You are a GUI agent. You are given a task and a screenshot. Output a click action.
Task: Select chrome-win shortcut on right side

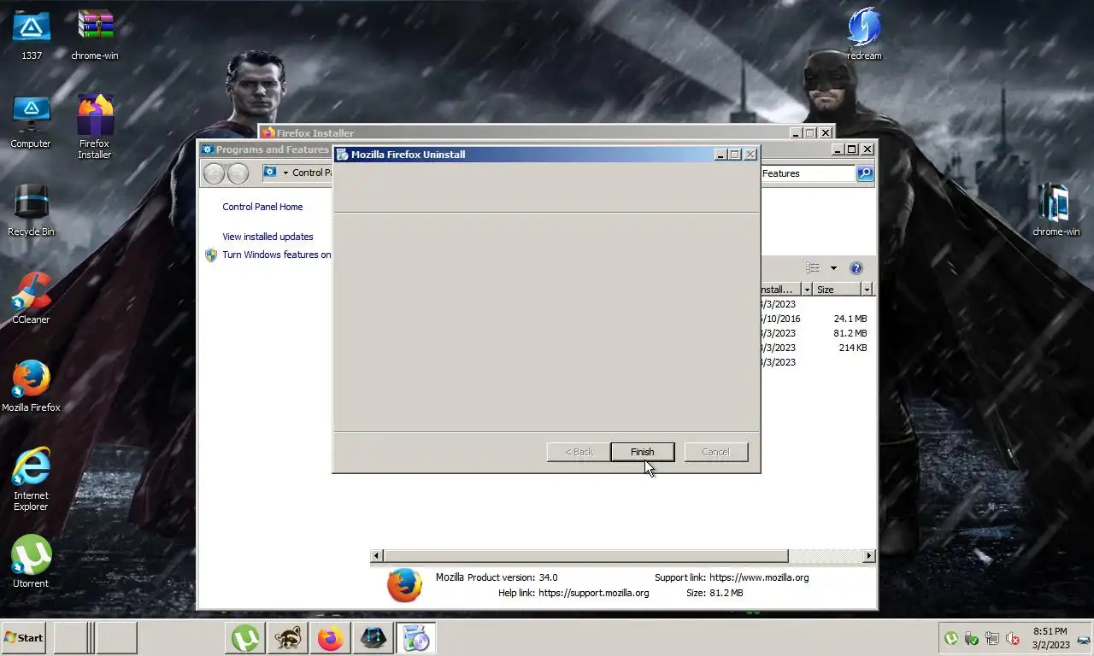[1056, 210]
